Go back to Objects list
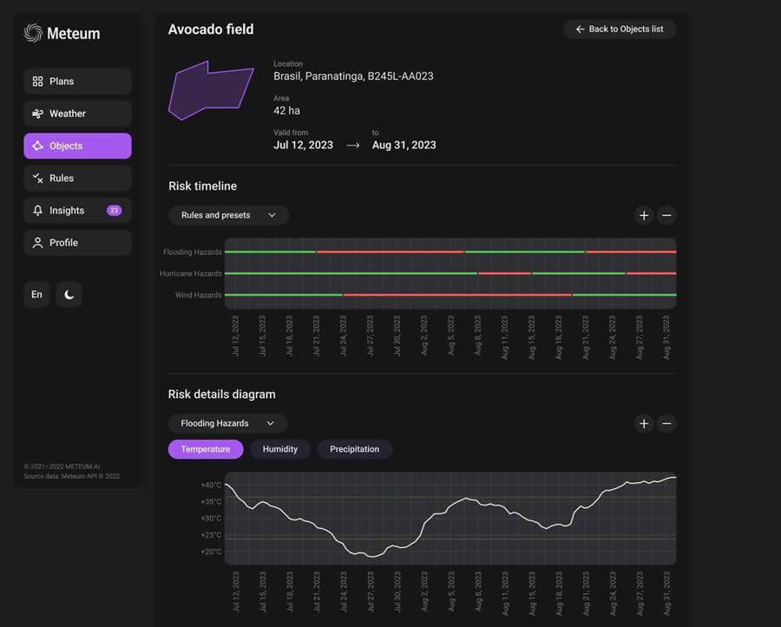This screenshot has height=627, width=781. point(619,29)
